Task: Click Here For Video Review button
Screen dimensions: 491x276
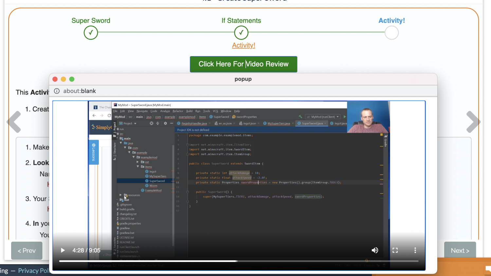Action: (x=244, y=64)
